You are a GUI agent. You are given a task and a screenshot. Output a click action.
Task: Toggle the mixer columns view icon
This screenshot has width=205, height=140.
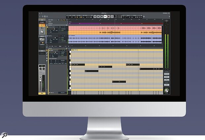47,16
